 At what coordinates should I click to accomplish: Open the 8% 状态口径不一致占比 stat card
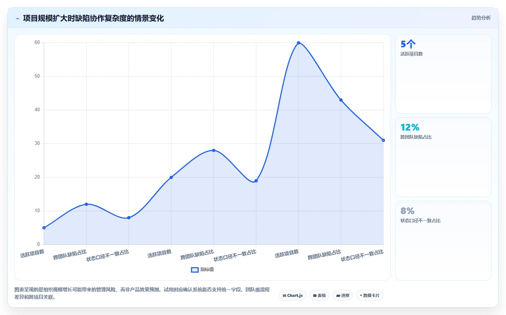point(443,241)
